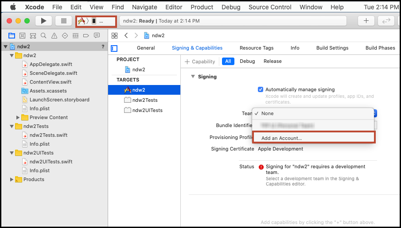The width and height of the screenshot is (401, 228).
Task: Choose None in the Team menu
Action: (313, 113)
